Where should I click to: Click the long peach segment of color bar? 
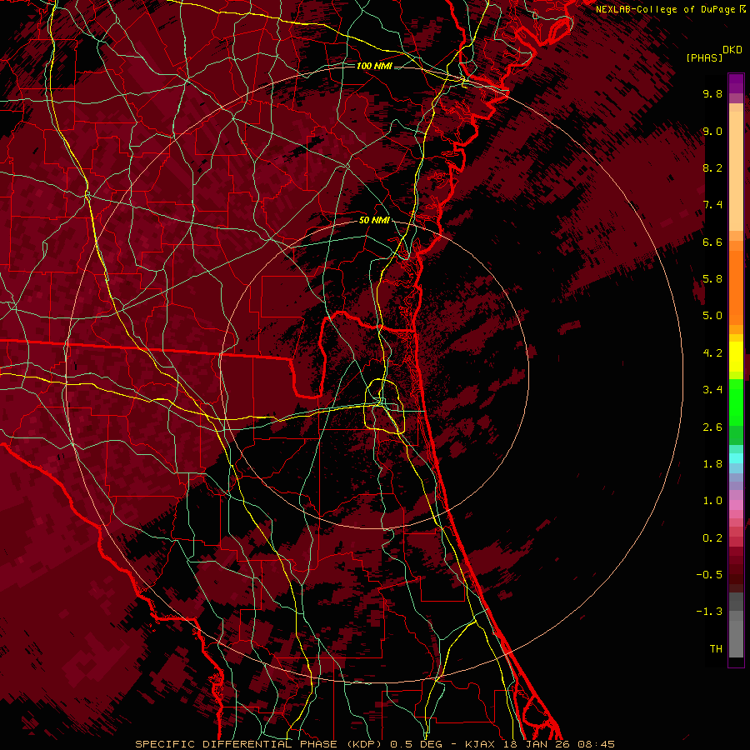pos(736,172)
